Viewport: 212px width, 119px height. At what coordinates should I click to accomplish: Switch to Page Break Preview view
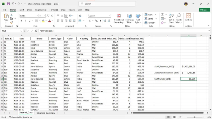[x=181, y=117]
